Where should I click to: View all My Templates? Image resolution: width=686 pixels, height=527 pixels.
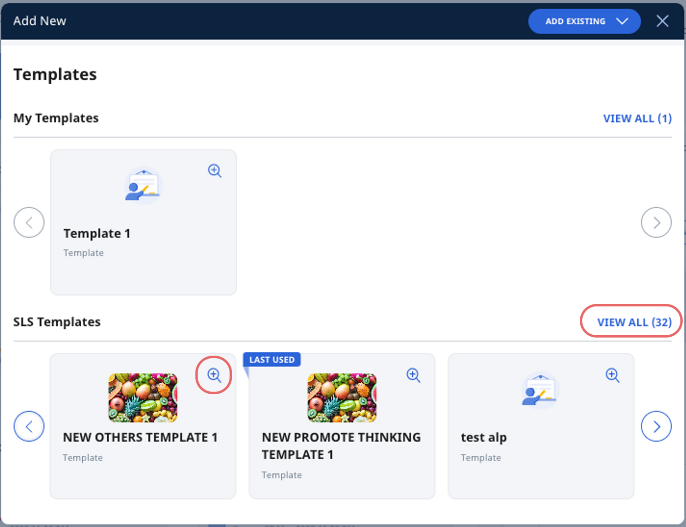638,118
